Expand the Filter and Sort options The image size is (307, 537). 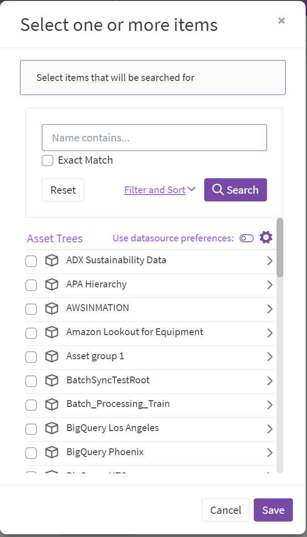click(x=159, y=190)
